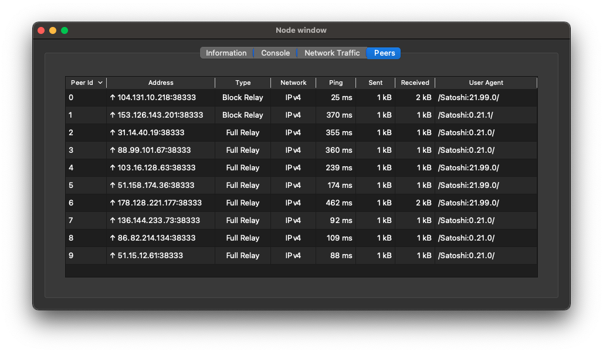Sort peers by the Address column
Viewport: 603px width, 353px height.
(x=160, y=83)
